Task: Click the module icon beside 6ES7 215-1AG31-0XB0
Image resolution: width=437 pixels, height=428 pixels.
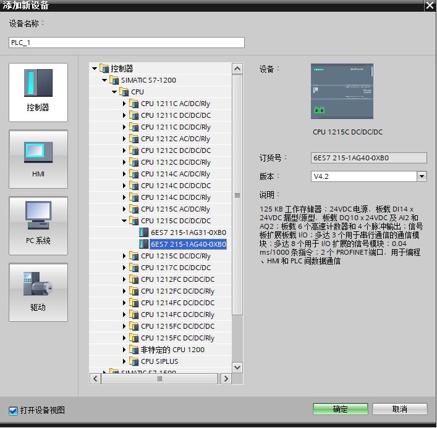Action: (x=144, y=233)
